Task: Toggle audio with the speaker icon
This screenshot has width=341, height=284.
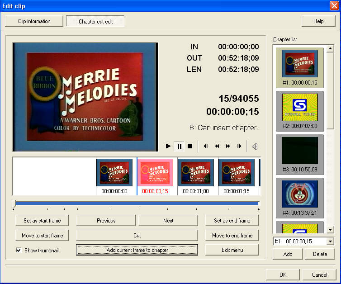Action: coord(255,147)
